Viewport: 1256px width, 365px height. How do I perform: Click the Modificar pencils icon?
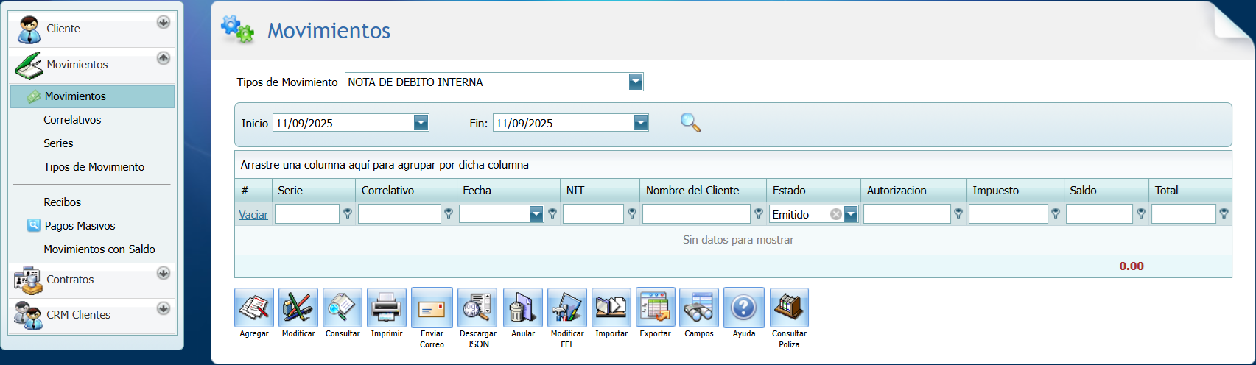(298, 308)
